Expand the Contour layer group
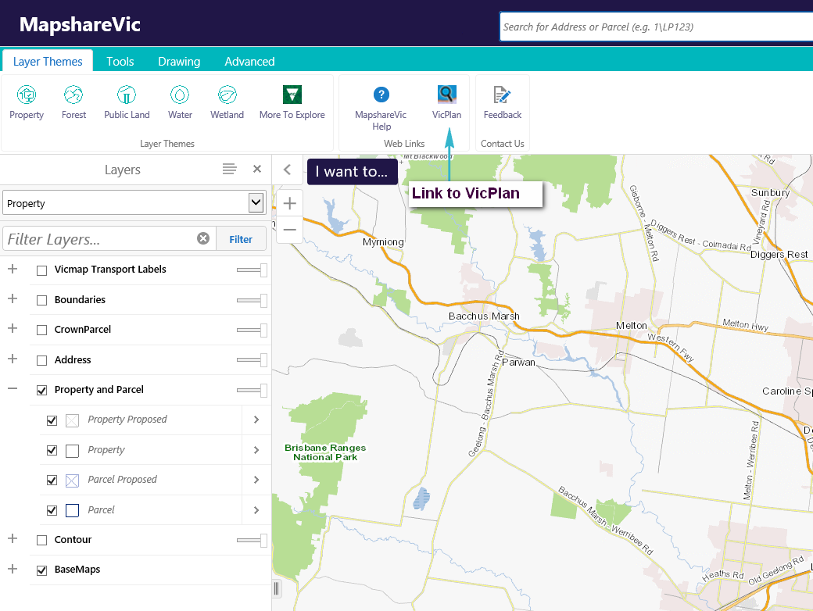Image resolution: width=813 pixels, height=611 pixels. tap(13, 538)
